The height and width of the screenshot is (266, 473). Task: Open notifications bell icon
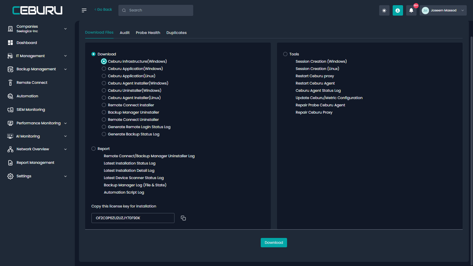coord(411,10)
